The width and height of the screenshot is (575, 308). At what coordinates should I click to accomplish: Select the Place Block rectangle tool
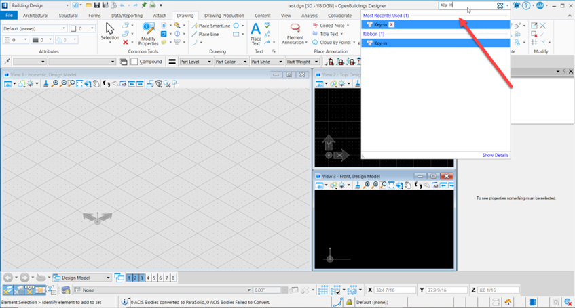pyautogui.click(x=236, y=34)
